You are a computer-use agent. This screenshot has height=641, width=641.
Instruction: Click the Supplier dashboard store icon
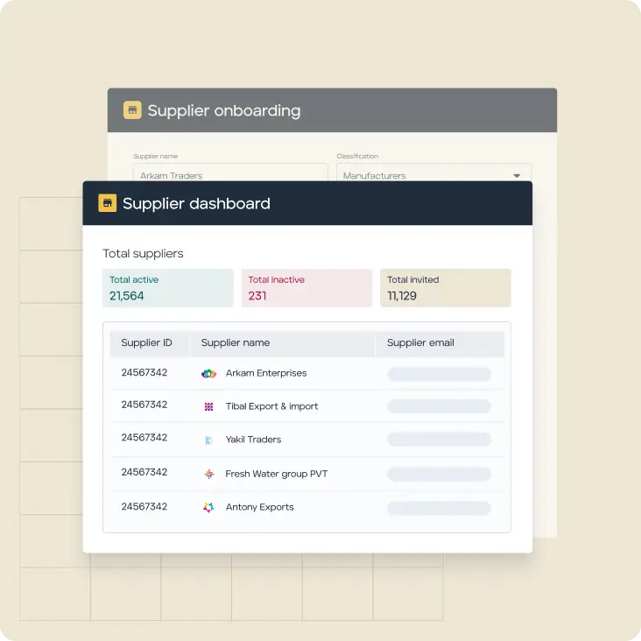(107, 203)
